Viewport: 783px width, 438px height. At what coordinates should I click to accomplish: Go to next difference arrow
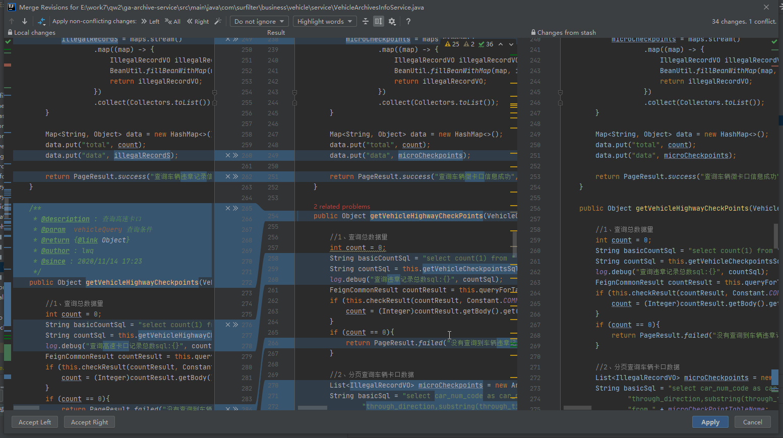pyautogui.click(x=24, y=21)
